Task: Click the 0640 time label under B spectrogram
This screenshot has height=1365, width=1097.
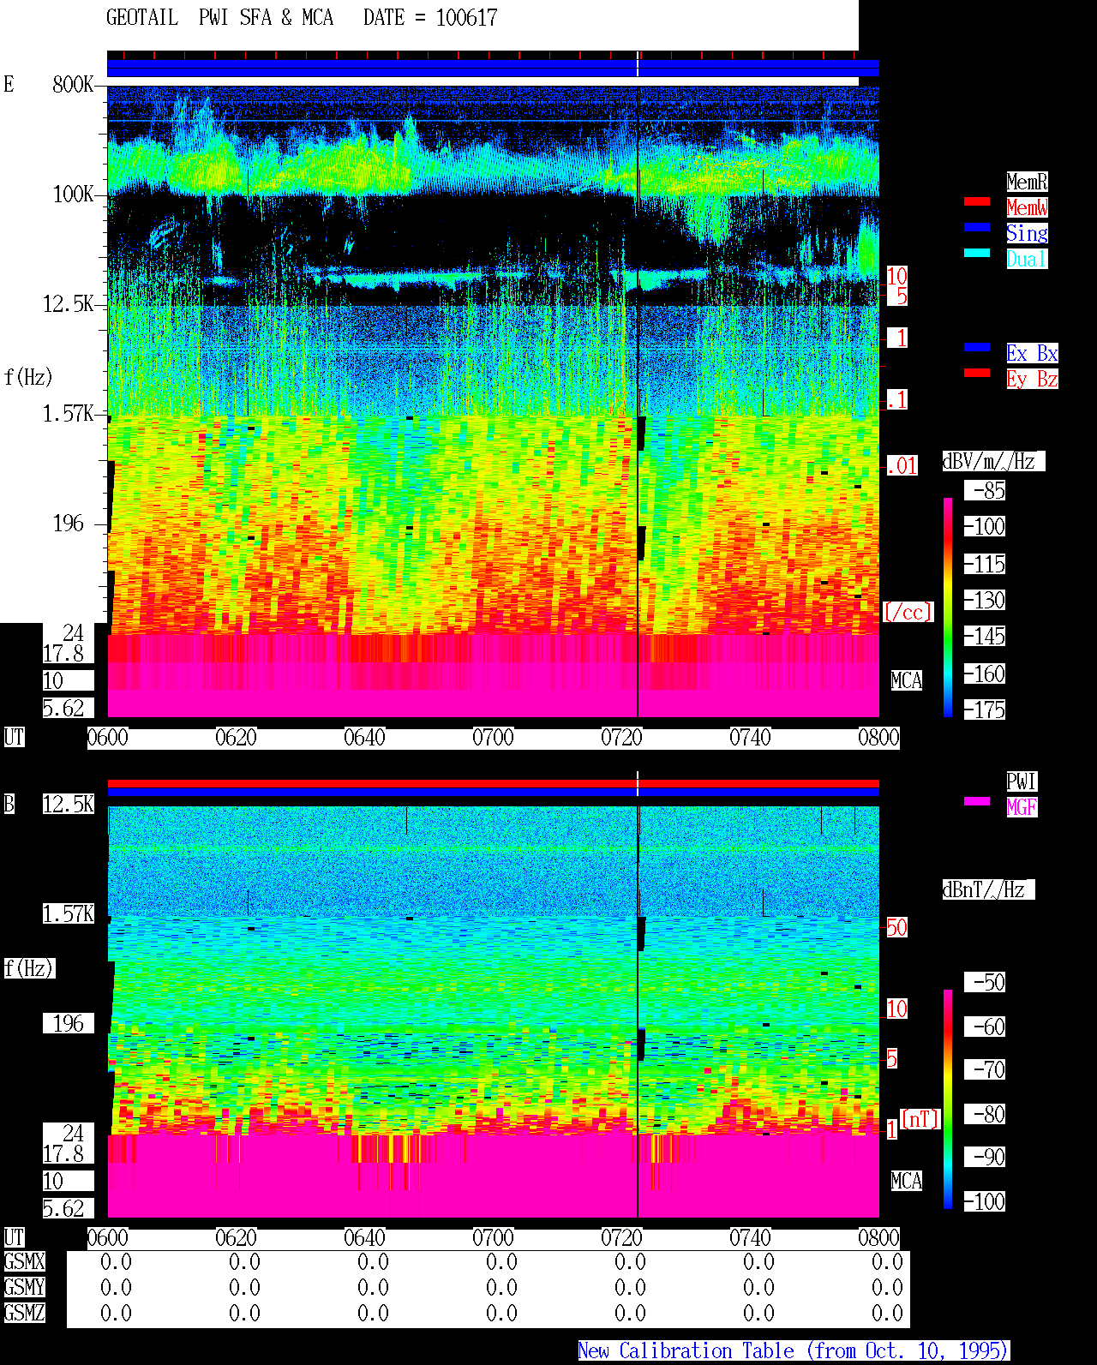Action: pos(364,1238)
